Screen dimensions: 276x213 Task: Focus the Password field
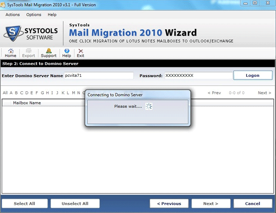tap(198, 75)
